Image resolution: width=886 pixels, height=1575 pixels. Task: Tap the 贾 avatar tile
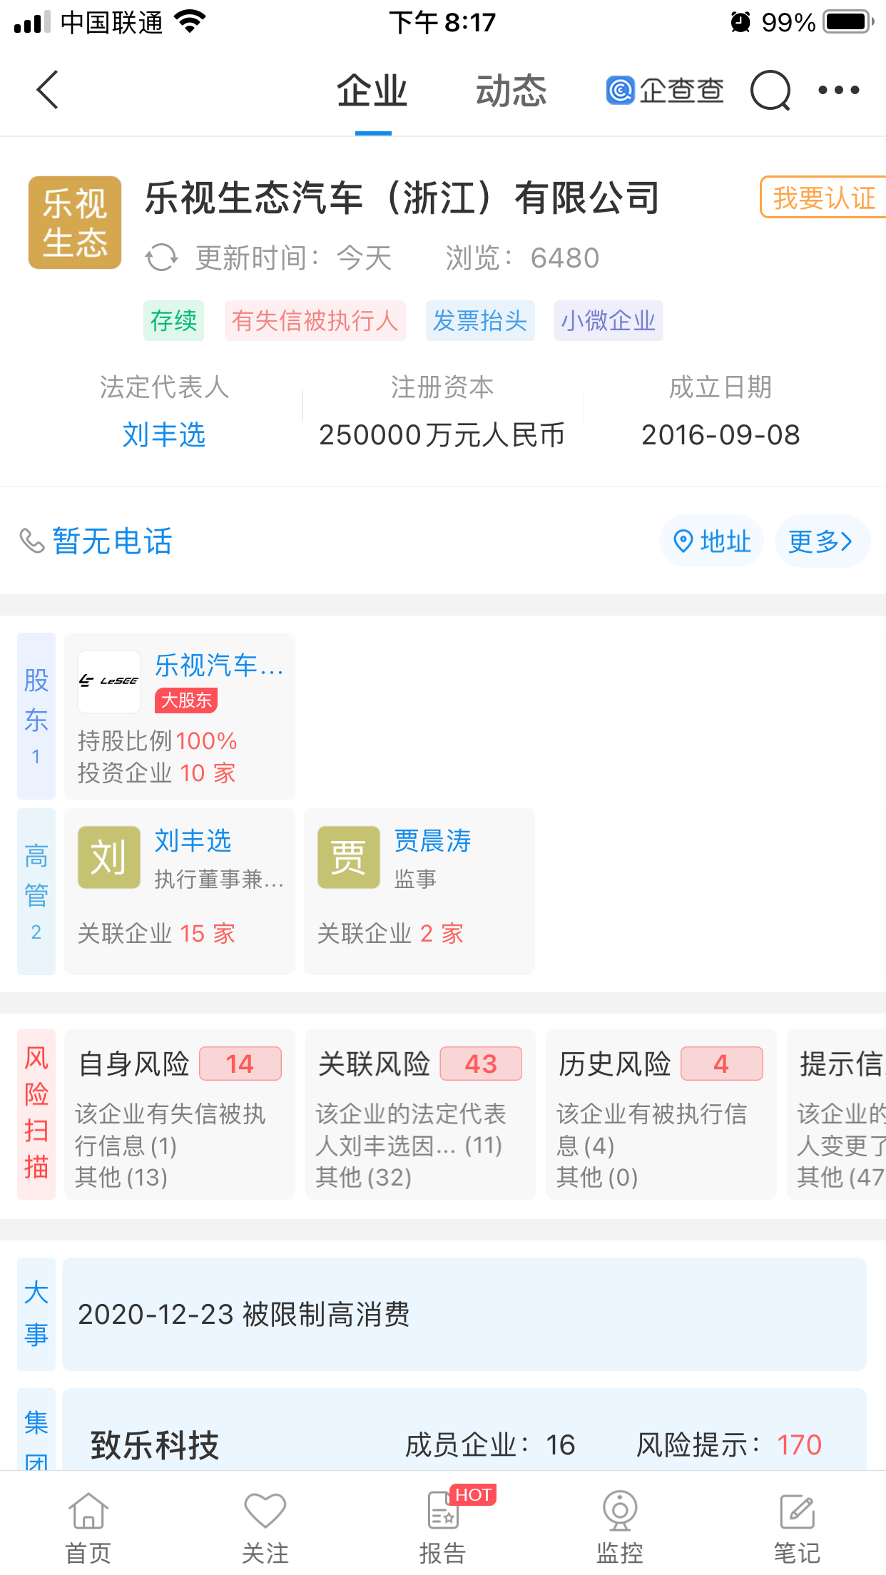coord(349,857)
